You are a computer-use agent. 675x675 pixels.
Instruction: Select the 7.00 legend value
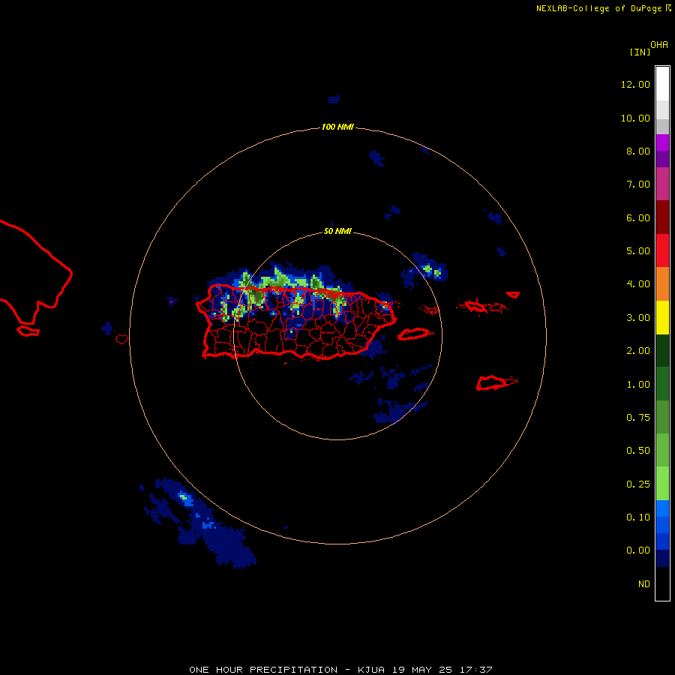point(638,184)
